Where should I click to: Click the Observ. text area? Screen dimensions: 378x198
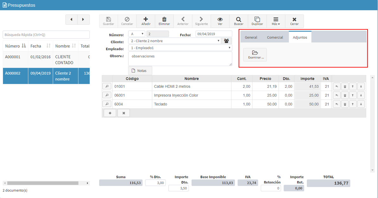(x=180, y=59)
